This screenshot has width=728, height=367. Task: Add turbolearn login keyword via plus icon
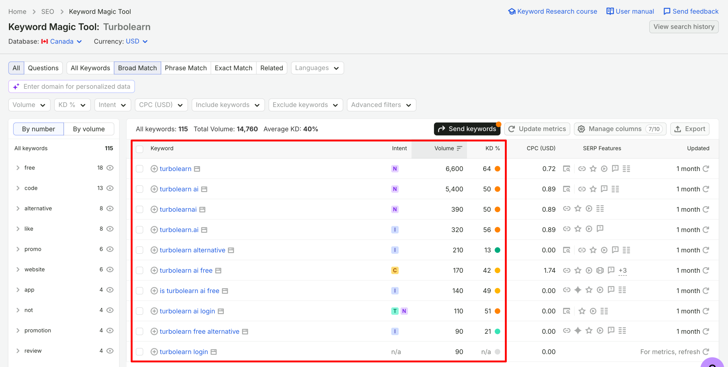154,352
